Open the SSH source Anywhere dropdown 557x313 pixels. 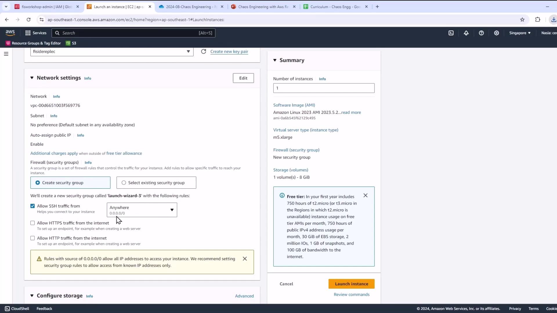pos(142,210)
